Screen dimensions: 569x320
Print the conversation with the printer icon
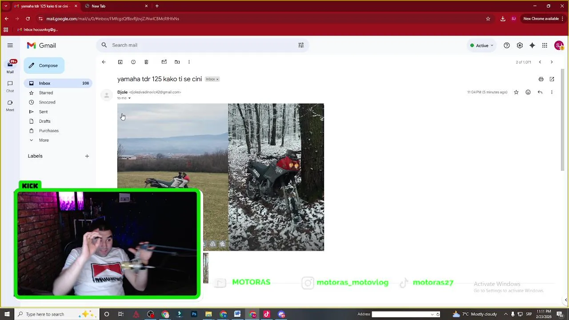click(541, 79)
